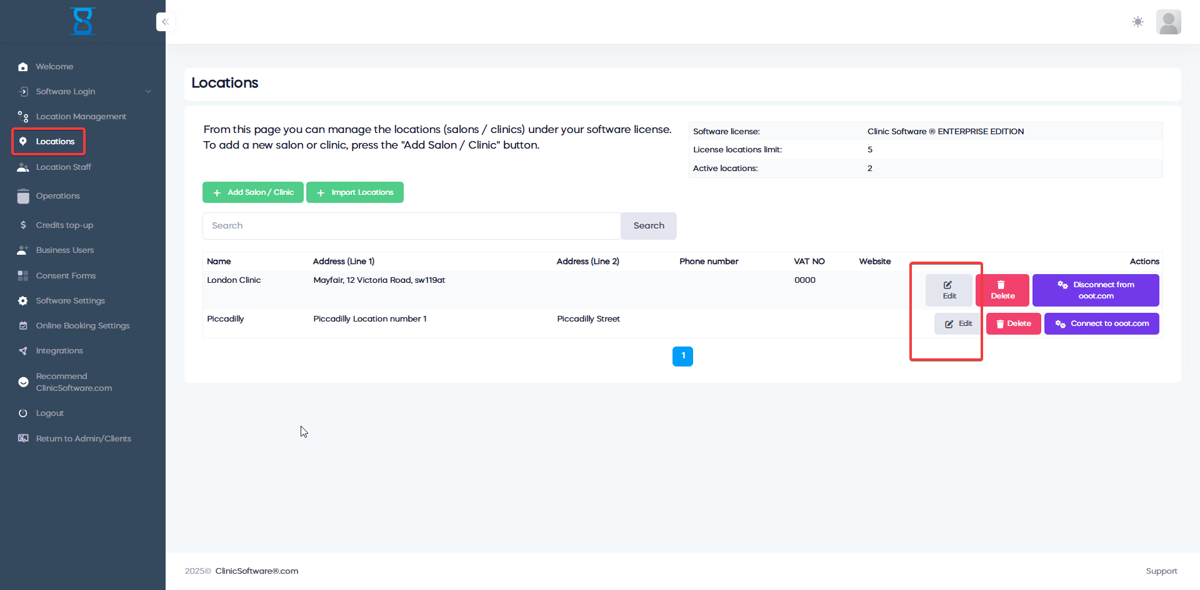
Task: Click the Logout power icon
Action: coord(23,413)
